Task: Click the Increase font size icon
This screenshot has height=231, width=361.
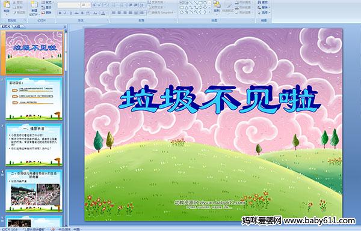Action: 94,5
